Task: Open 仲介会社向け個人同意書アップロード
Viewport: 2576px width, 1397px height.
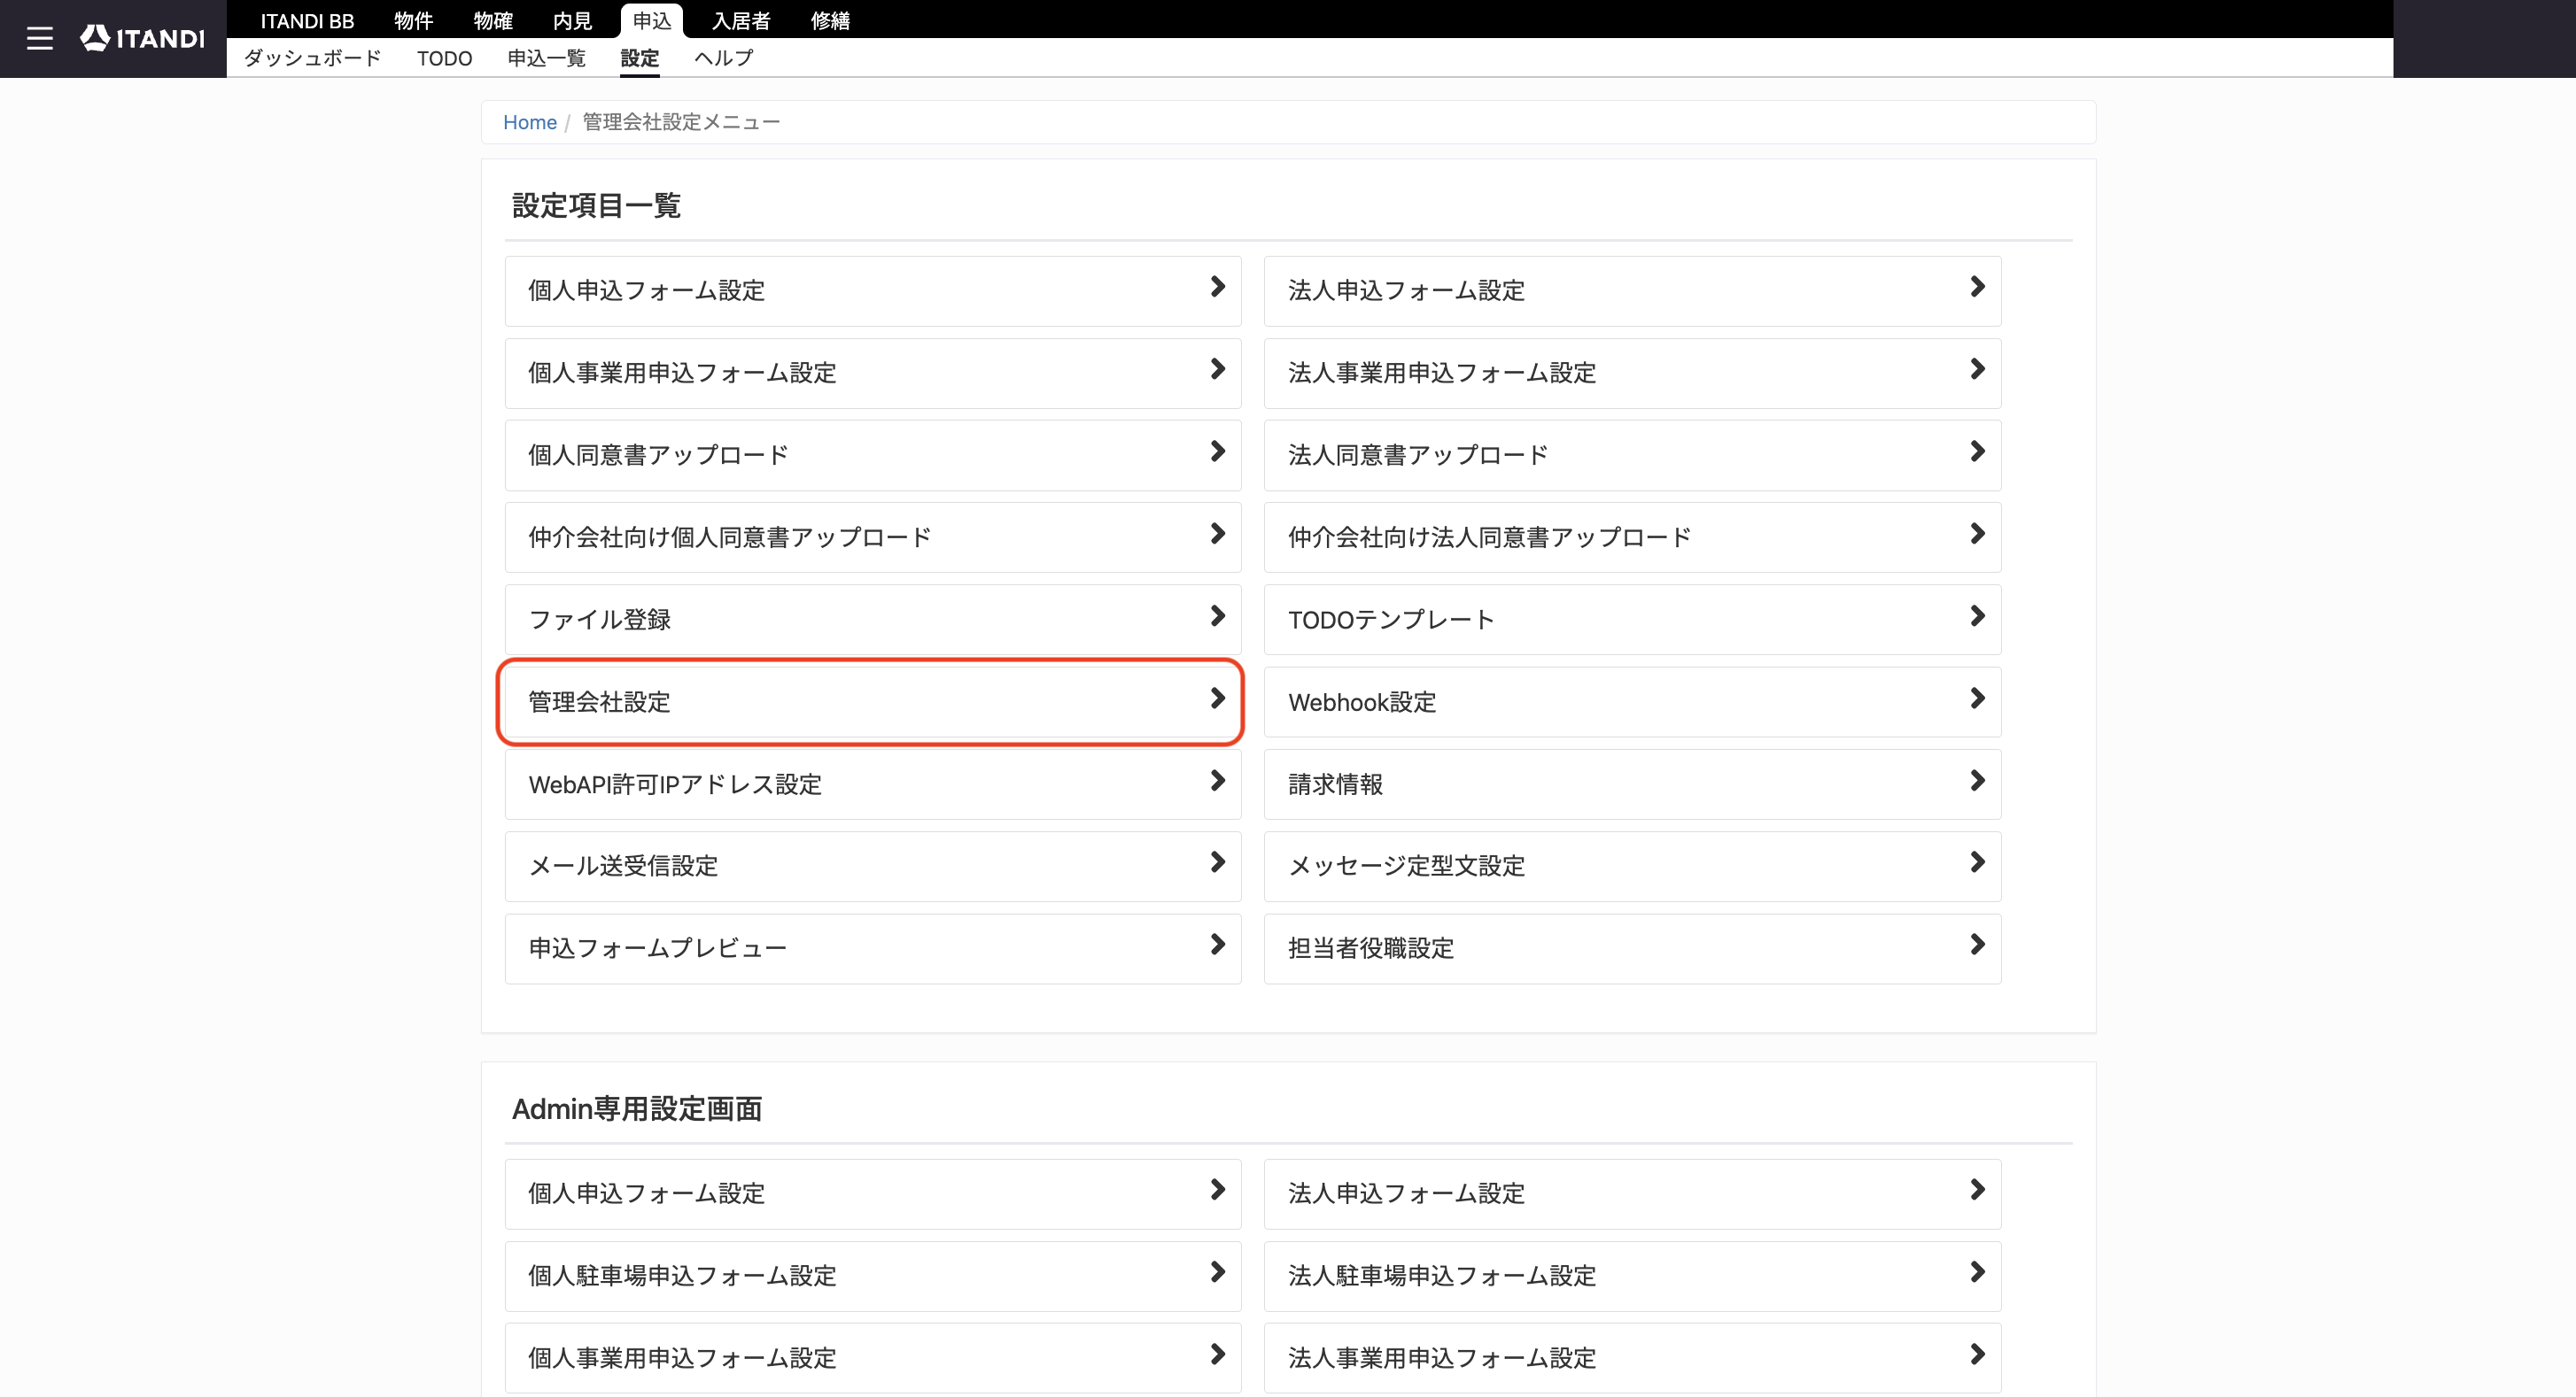Action: 872,537
